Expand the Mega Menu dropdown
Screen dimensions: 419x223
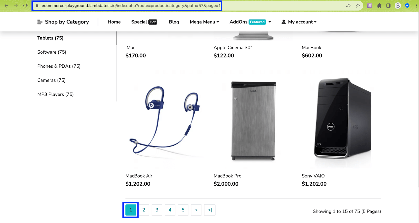pyautogui.click(x=204, y=22)
